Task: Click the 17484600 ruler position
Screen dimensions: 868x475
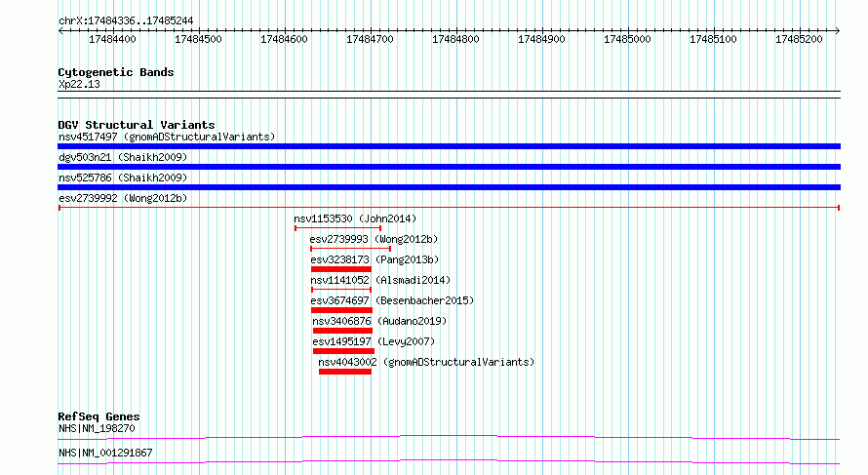Action: tap(284, 39)
